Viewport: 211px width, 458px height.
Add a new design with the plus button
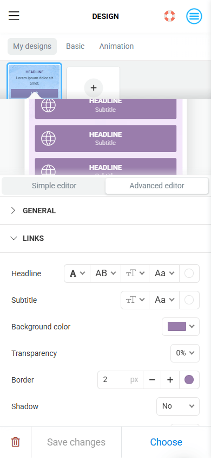[94, 87]
